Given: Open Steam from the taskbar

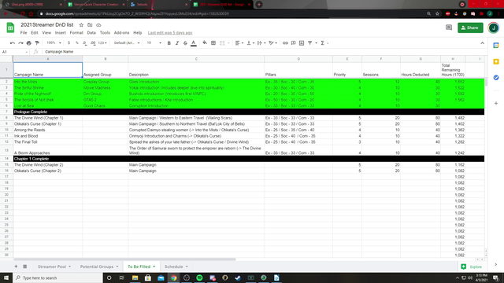Looking at the screenshot, I should (x=238, y=277).
